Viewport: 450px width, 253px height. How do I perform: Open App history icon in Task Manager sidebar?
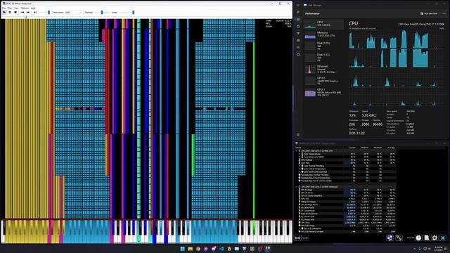(298, 27)
